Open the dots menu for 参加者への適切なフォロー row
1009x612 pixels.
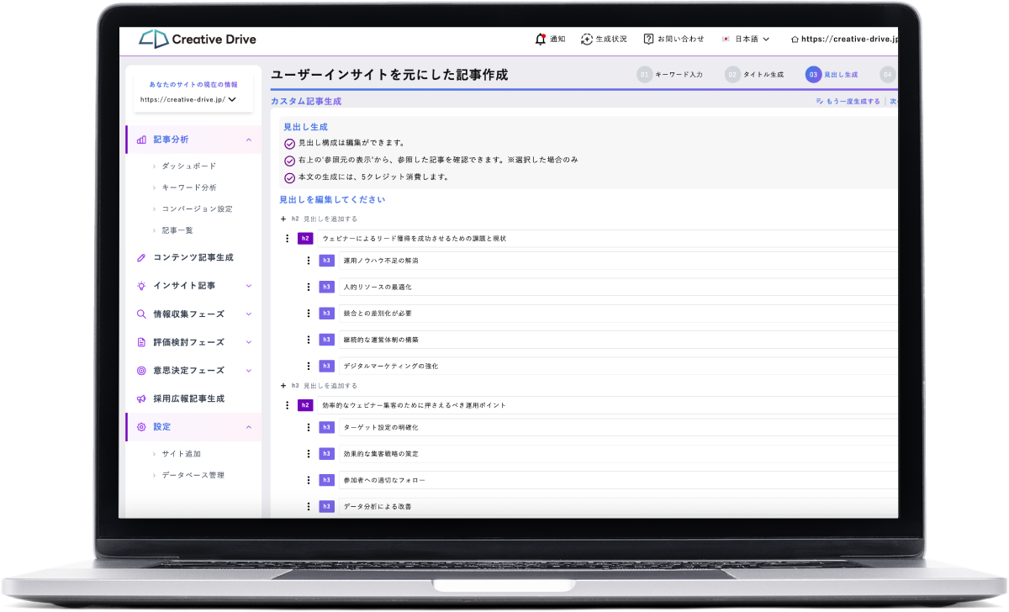coord(309,480)
